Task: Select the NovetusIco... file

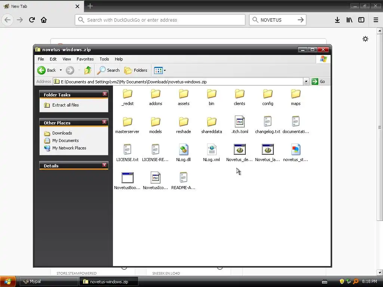Action: click(155, 181)
